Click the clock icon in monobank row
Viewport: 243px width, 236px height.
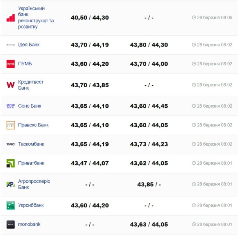click(x=194, y=225)
